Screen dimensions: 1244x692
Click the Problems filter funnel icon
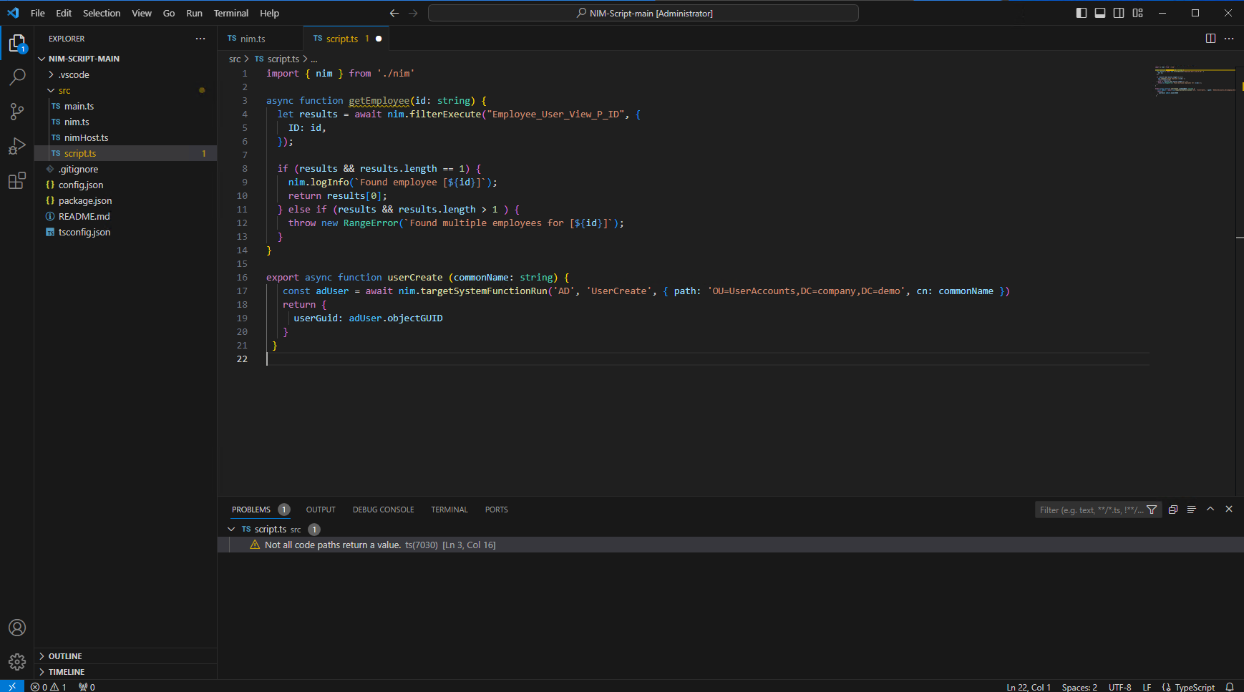tap(1152, 510)
